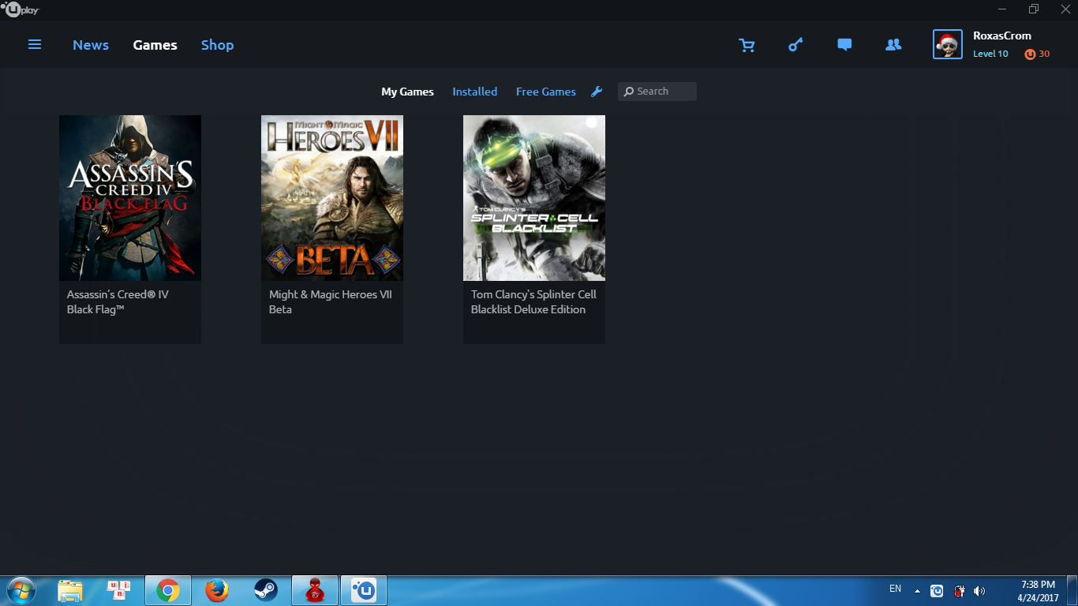Click the "Tom Clancy's Splinter Cell Blacklist Deluxe Edition" title
The height and width of the screenshot is (606, 1078).
click(x=533, y=302)
